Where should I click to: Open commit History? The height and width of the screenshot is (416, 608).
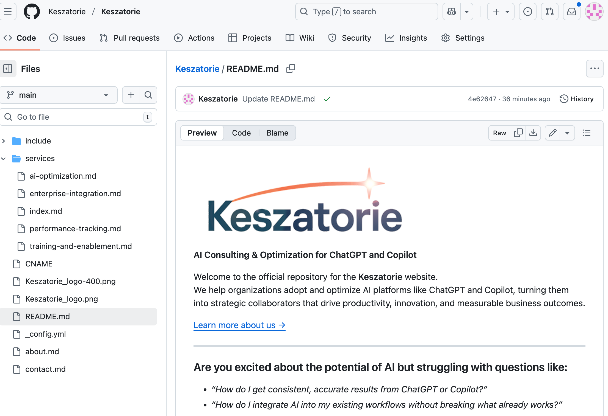pyautogui.click(x=576, y=99)
